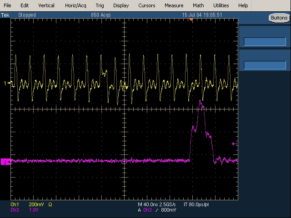Click the Stopped acquisition status text
The width and height of the screenshot is (291, 218).
pyautogui.click(x=27, y=15)
